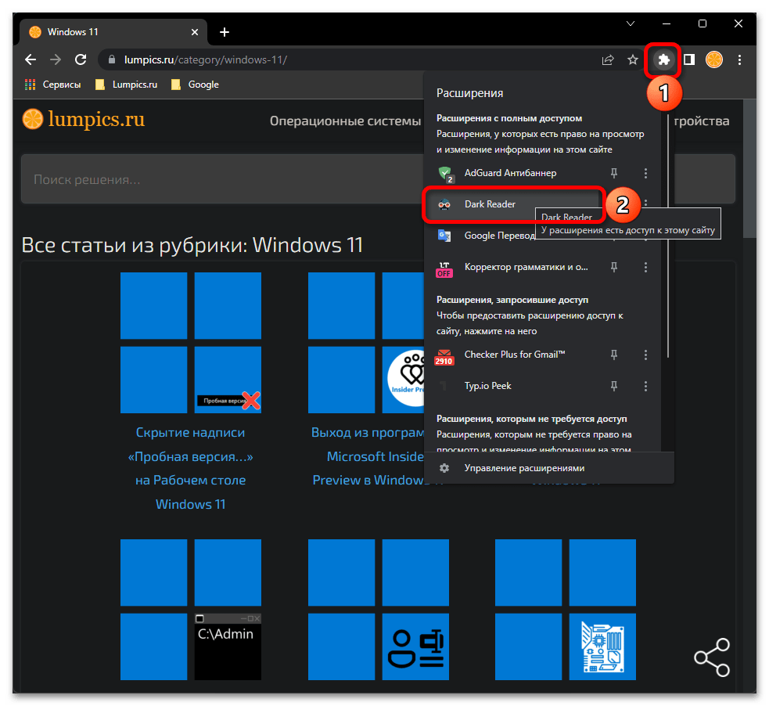Viewport: 769px width, 706px height.
Task: Open the motherboard article thumbnail
Action: [566, 610]
